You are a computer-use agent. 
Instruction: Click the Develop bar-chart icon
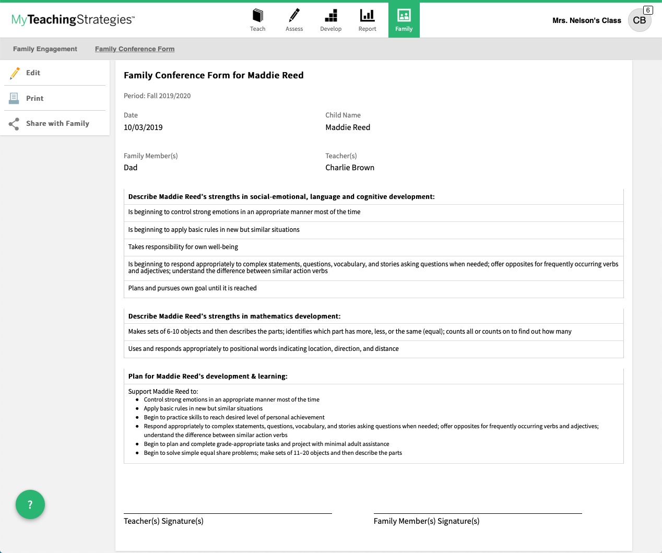coord(331,20)
